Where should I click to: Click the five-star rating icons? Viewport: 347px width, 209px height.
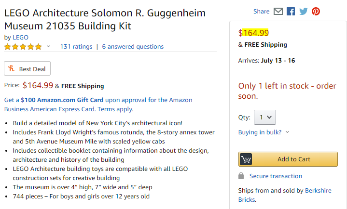point(23,47)
